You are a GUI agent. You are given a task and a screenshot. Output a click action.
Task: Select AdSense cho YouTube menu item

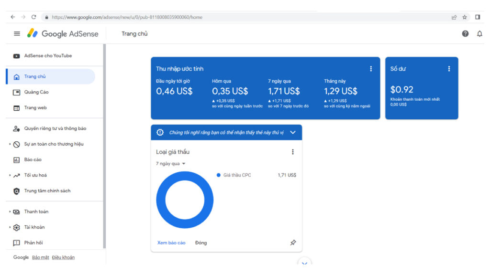coord(48,56)
